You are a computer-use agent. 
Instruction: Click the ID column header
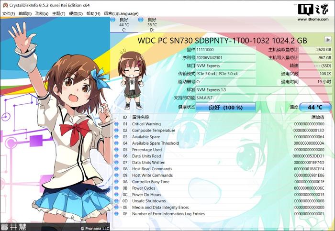coord(125,117)
